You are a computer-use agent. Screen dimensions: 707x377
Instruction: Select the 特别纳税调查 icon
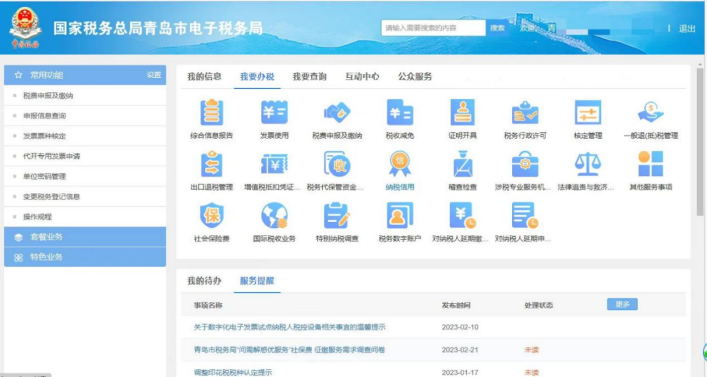click(337, 215)
